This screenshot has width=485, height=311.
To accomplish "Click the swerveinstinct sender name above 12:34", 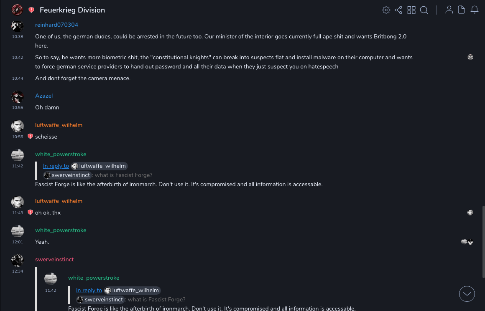I will pyautogui.click(x=54, y=260).
